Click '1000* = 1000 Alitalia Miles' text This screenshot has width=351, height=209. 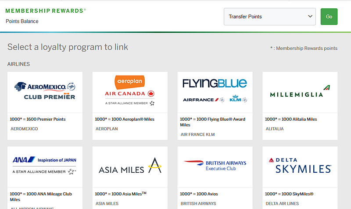pyautogui.click(x=291, y=119)
